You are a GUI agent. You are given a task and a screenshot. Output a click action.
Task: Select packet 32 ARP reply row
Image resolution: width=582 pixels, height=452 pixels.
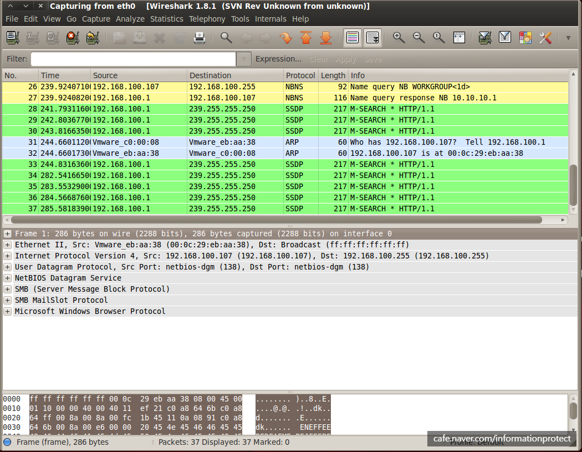(285, 153)
